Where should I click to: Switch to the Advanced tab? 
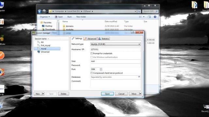90,39
